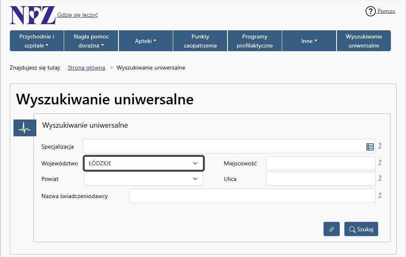This screenshot has width=406, height=257.
Task: Go to Punkty zaopatrzenia
Action: coord(200,41)
